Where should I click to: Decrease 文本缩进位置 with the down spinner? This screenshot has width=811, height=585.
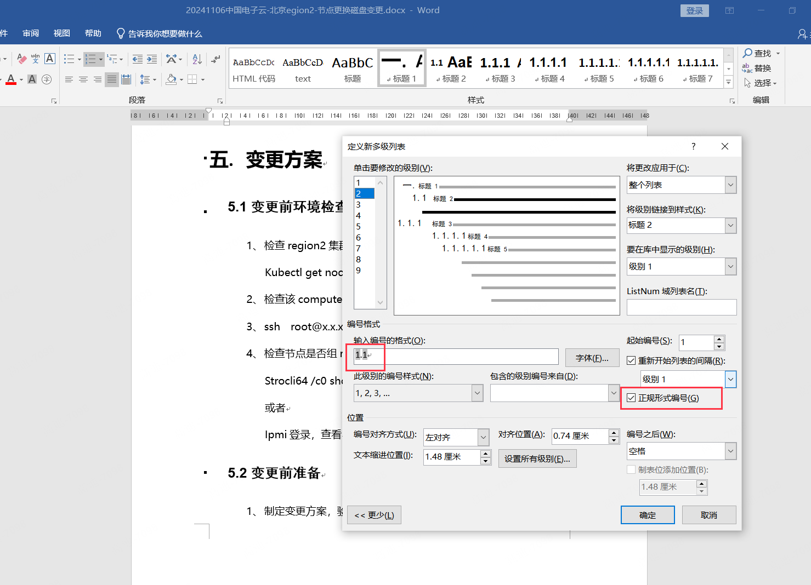tap(486, 461)
